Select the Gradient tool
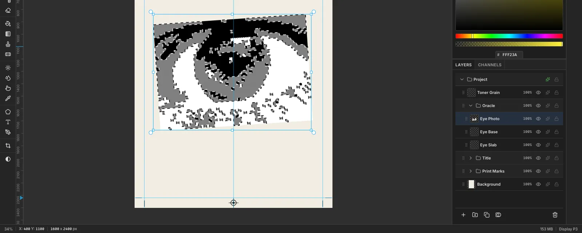This screenshot has height=233, width=582. pos(8,34)
